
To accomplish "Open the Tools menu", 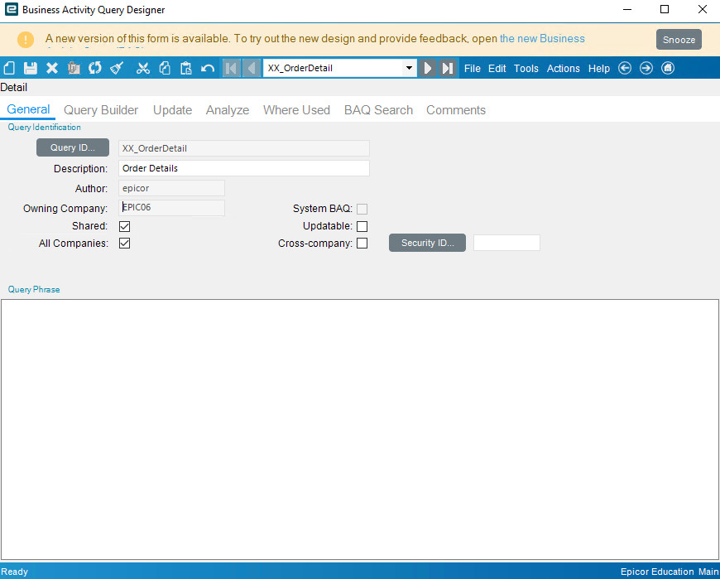I will (526, 69).
